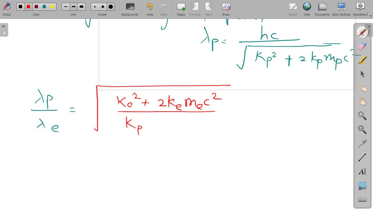Open the Backgrounds chooser

click(130, 8)
